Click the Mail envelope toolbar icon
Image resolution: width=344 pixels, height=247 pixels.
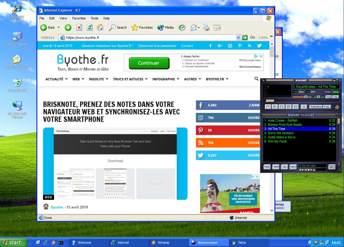click(194, 27)
